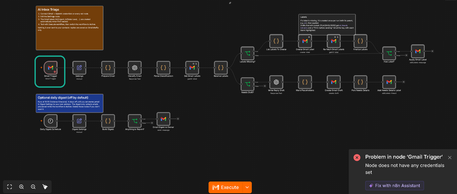
Task: Add node after Apply Gmail Label output
Action: [432, 51]
